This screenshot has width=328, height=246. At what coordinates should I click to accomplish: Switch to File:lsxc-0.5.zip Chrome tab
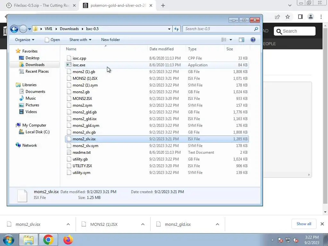click(x=41, y=5)
